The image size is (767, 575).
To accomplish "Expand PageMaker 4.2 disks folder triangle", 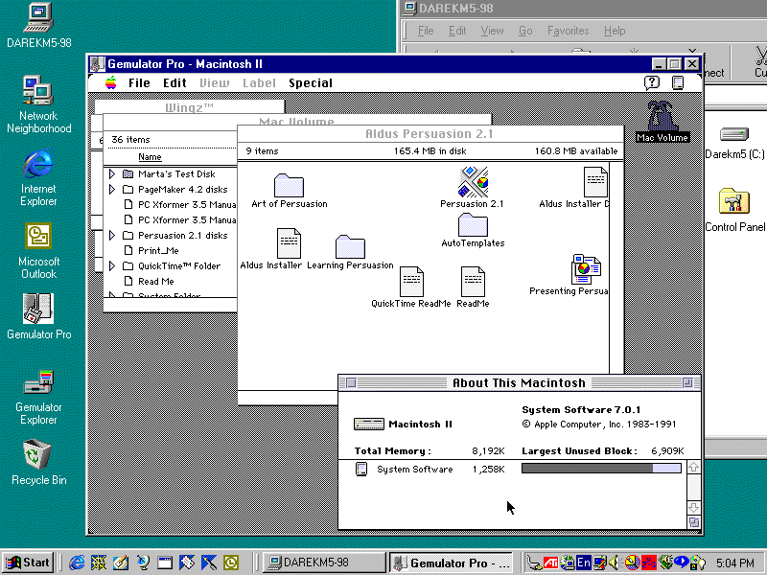I will (x=112, y=189).
